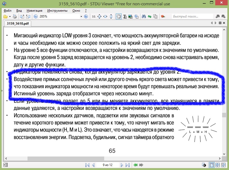
Task: Switch to the 3159_5610.pdf tab
Action: [x=18, y=23]
